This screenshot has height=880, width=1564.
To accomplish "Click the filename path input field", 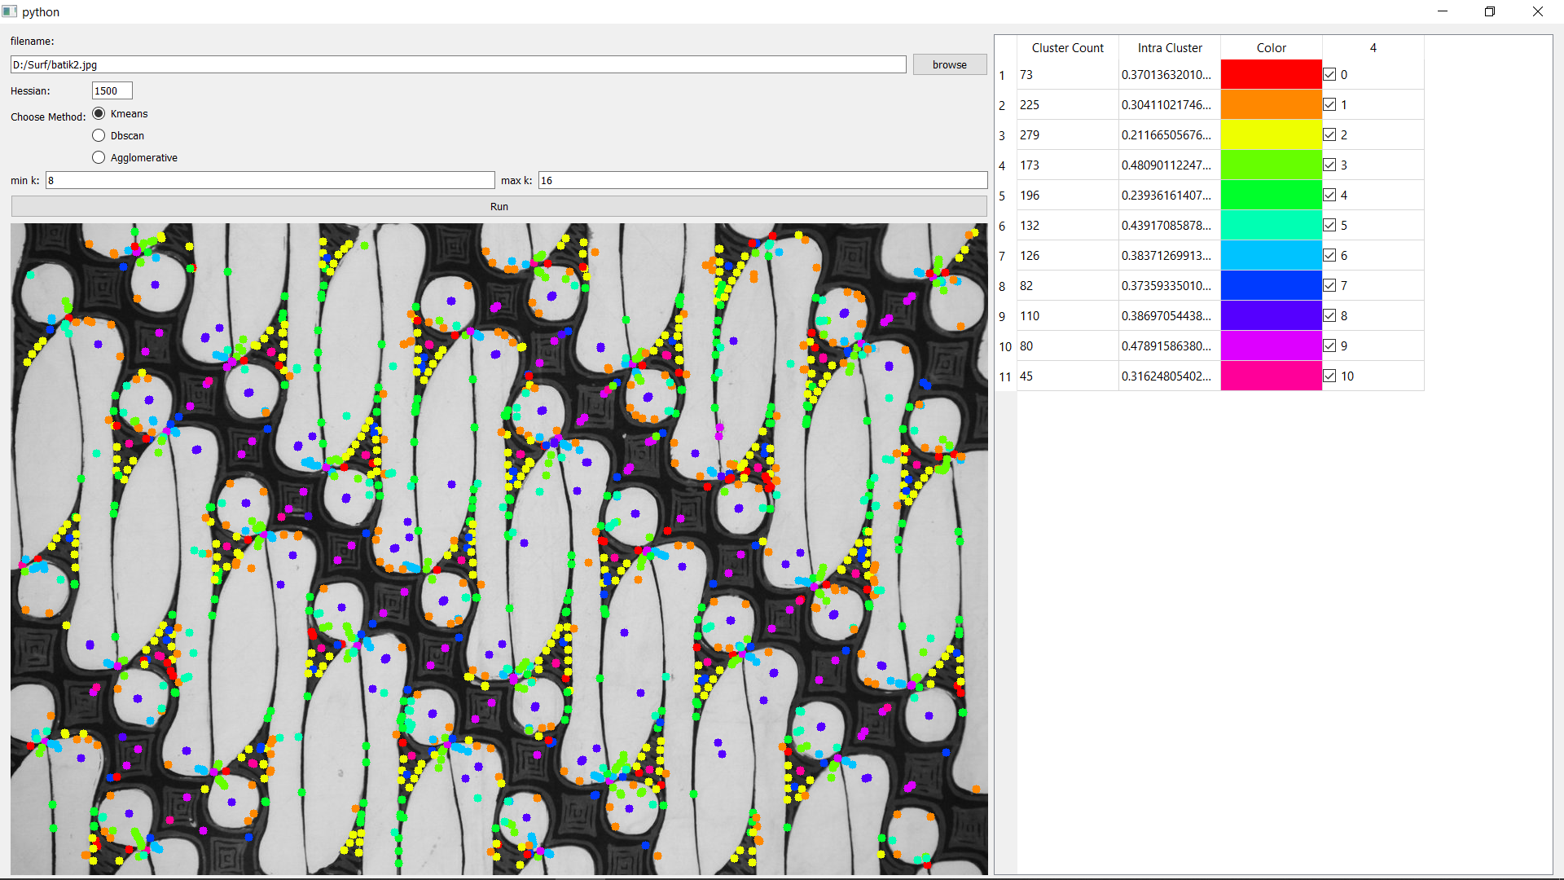I will click(458, 65).
